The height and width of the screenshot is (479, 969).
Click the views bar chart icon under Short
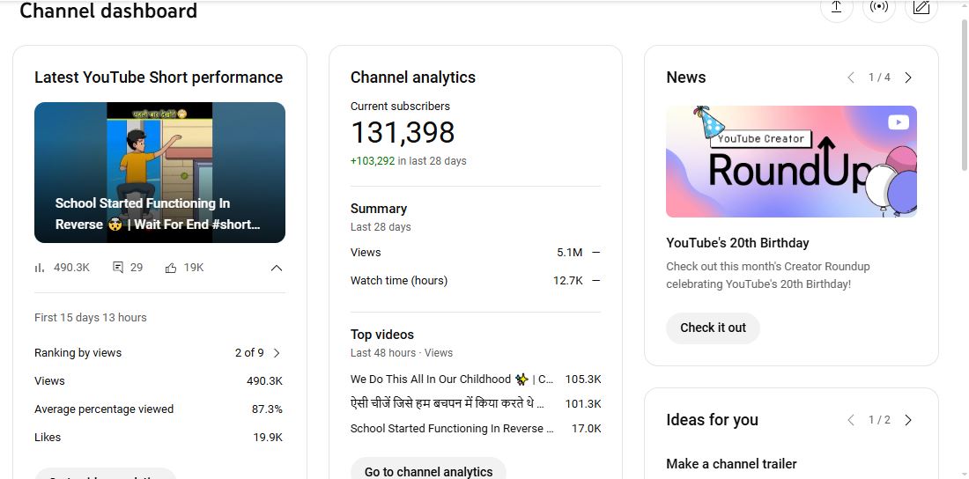pos(40,268)
